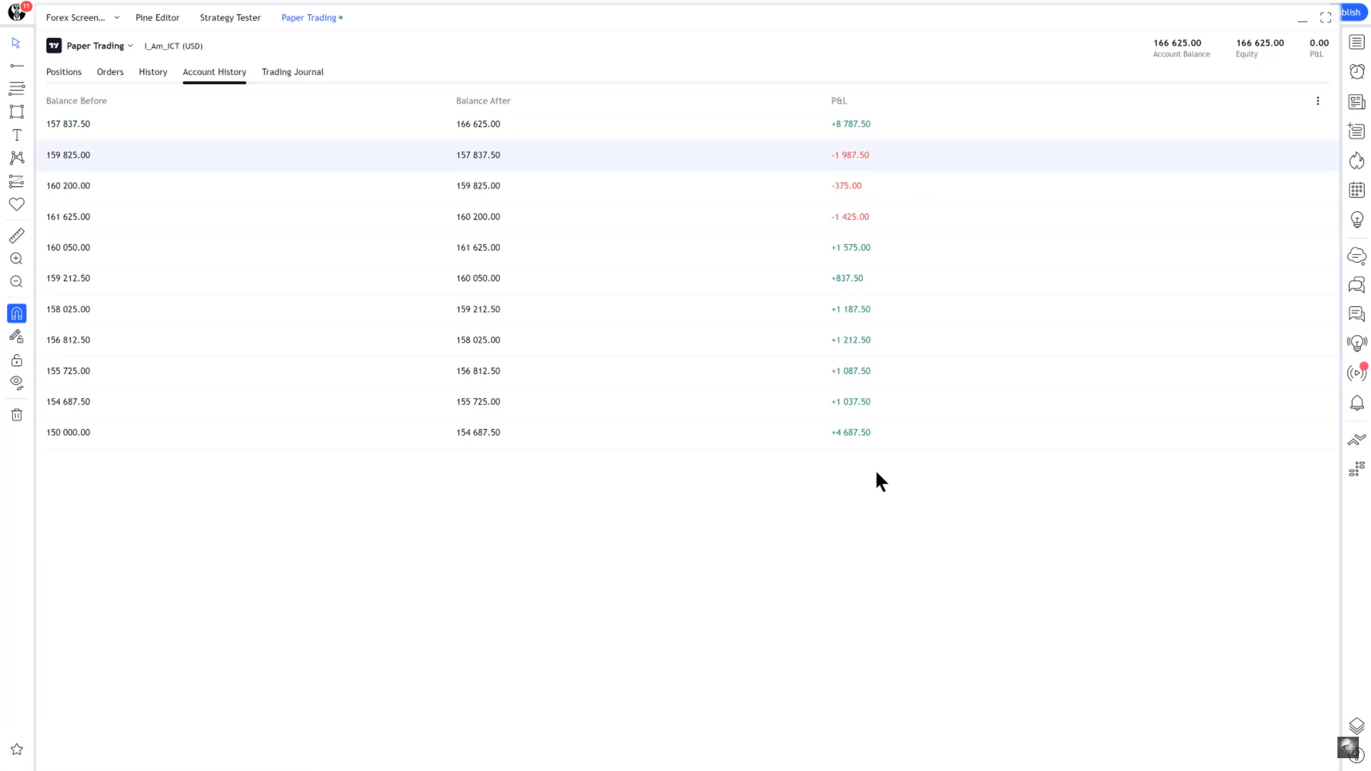Toggle lock all drawing tools
Viewport: 1371px width, 771px height.
16,360
